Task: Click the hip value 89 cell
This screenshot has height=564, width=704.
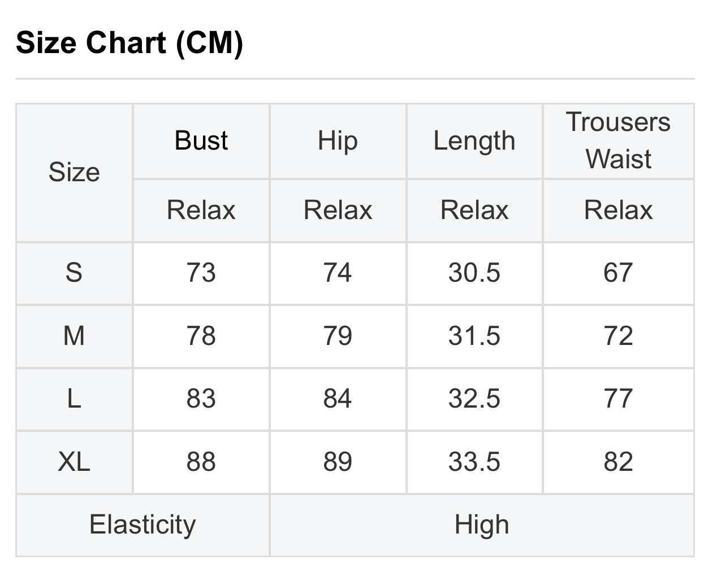Action: tap(338, 462)
